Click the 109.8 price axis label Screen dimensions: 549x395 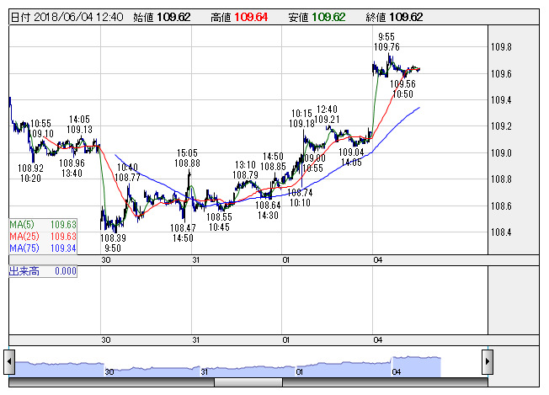501,47
